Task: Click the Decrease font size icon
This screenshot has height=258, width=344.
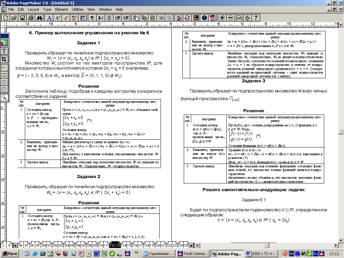Action: (x=66, y=18)
